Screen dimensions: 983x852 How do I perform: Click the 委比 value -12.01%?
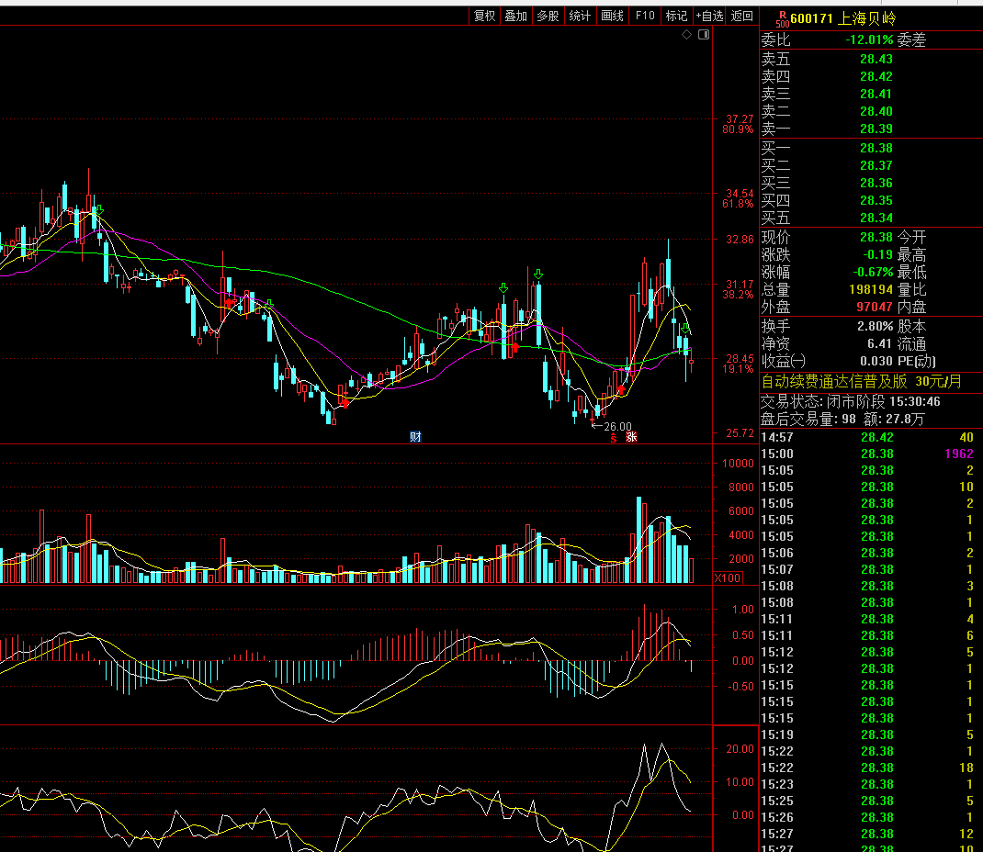869,40
